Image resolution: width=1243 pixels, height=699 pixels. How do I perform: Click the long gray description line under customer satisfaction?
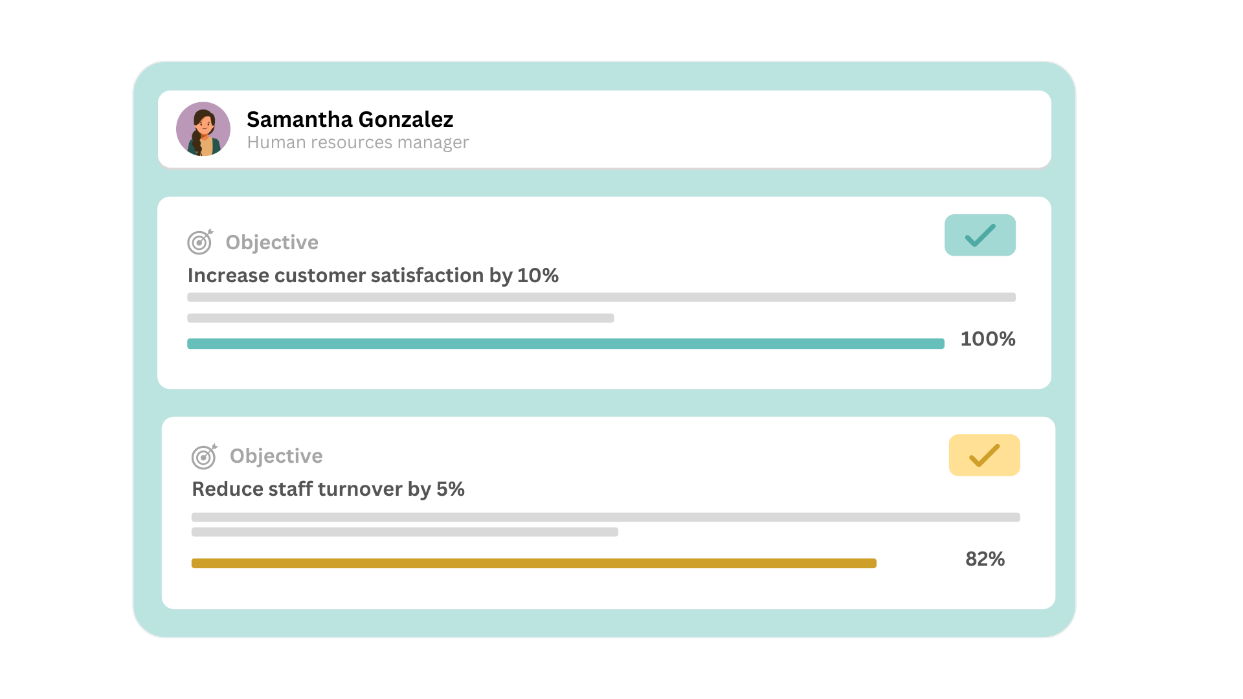pyautogui.click(x=601, y=297)
